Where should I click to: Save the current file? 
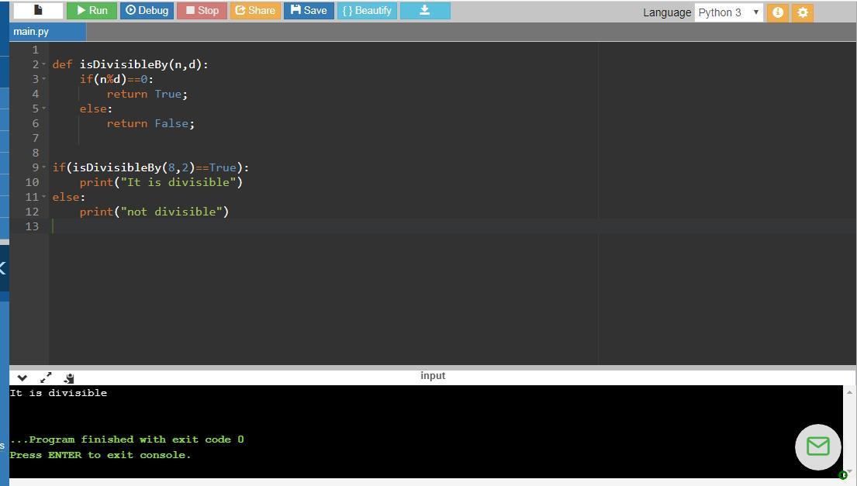(309, 11)
